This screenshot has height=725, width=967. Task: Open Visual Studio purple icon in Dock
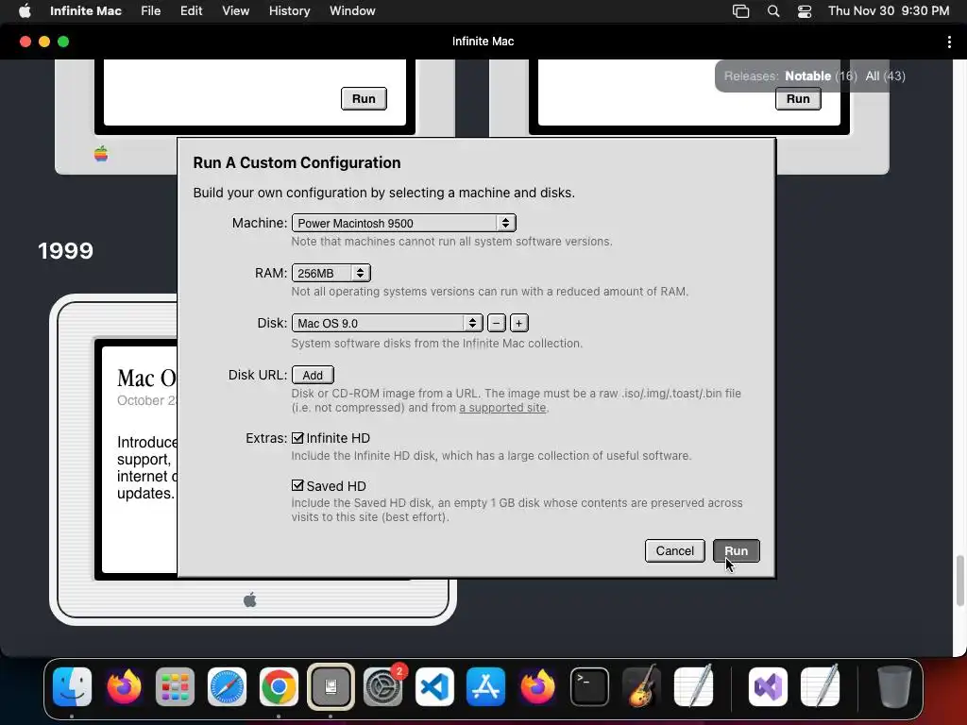click(768, 686)
